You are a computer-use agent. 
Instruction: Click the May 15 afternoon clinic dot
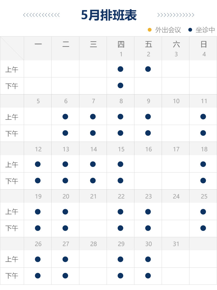click(121, 181)
